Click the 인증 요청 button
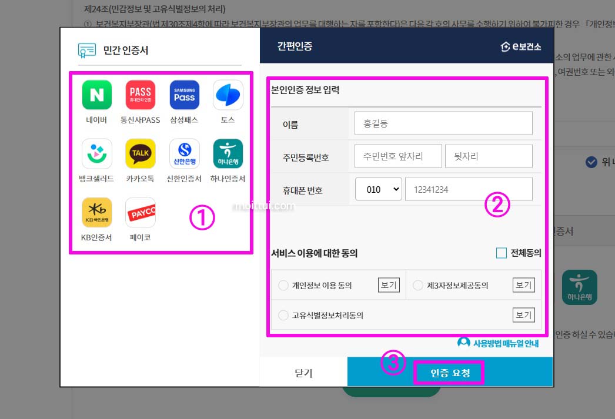615x419 pixels. [x=449, y=371]
